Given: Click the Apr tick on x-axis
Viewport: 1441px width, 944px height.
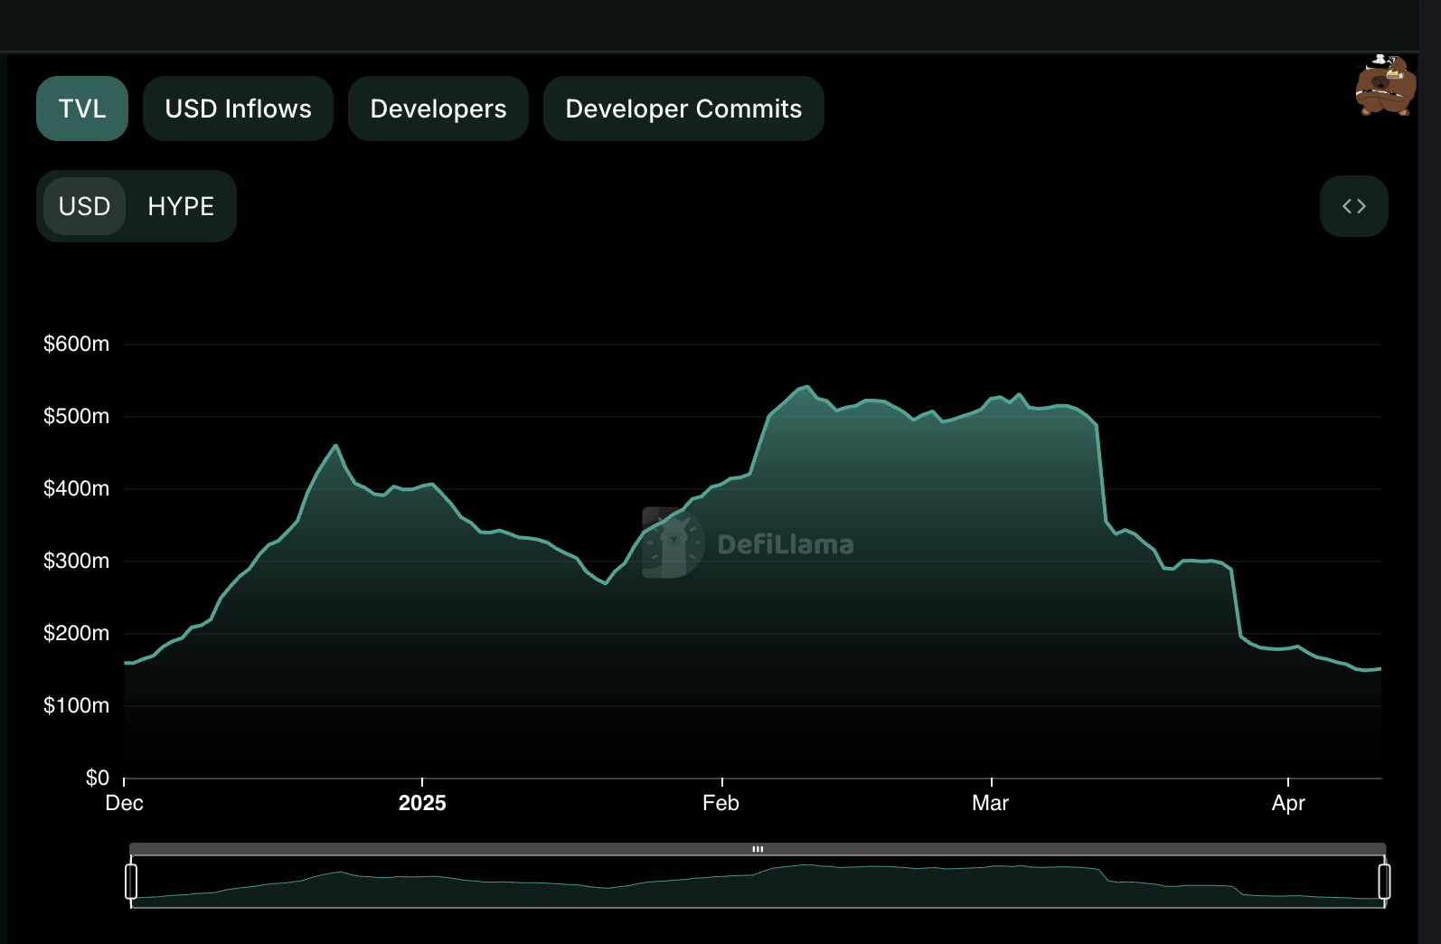Looking at the screenshot, I should click(x=1288, y=802).
